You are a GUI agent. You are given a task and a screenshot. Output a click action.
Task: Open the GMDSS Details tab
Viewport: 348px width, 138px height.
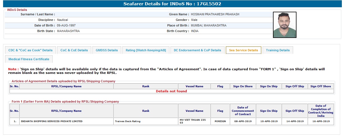pos(107,50)
